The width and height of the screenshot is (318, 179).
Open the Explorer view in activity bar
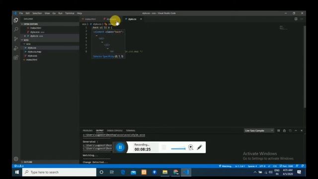tap(16, 20)
